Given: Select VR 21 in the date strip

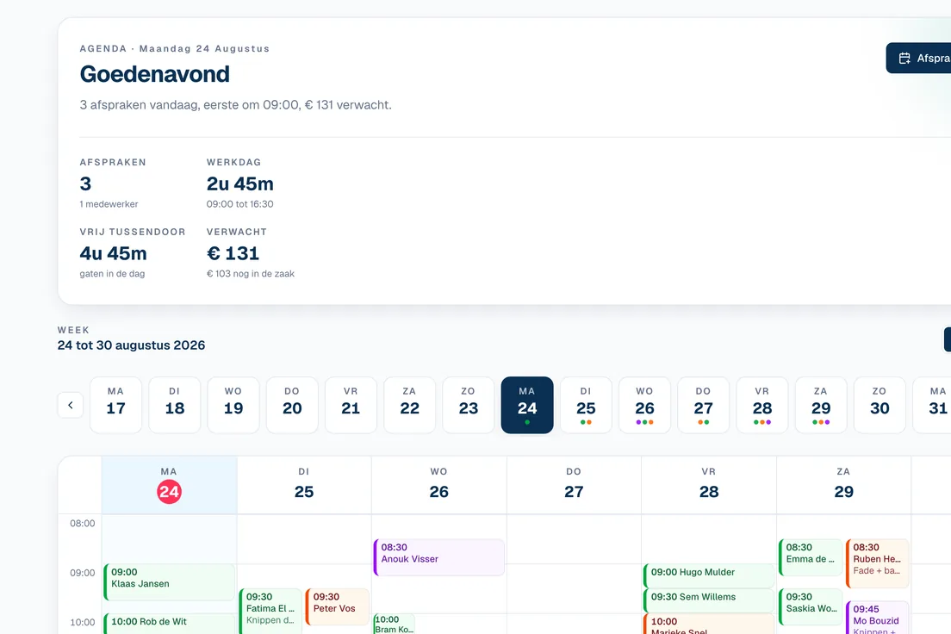Looking at the screenshot, I should click(x=351, y=405).
